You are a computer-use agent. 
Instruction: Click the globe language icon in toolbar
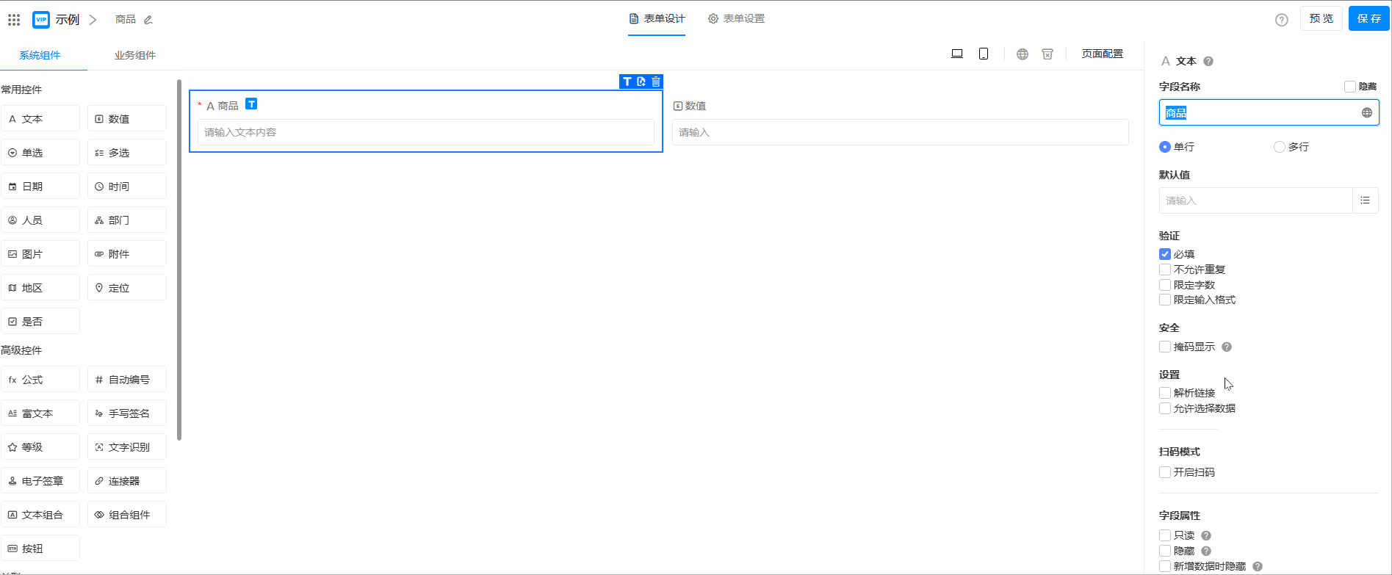(x=1023, y=54)
